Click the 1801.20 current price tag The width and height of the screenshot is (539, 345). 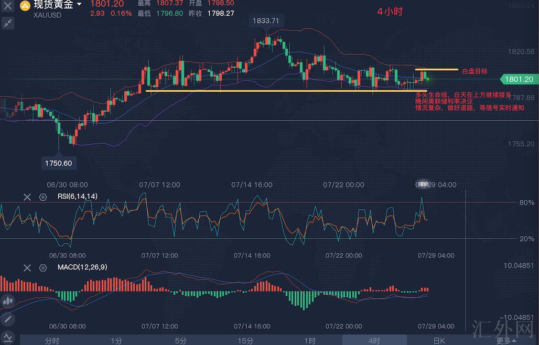518,79
